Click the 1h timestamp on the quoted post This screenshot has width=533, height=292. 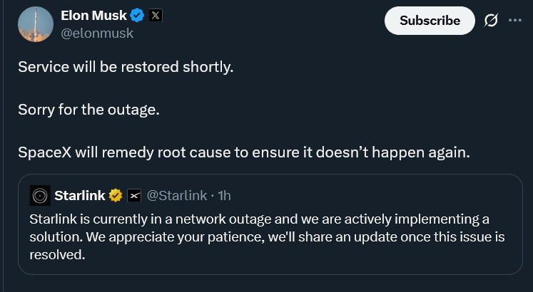pos(224,195)
